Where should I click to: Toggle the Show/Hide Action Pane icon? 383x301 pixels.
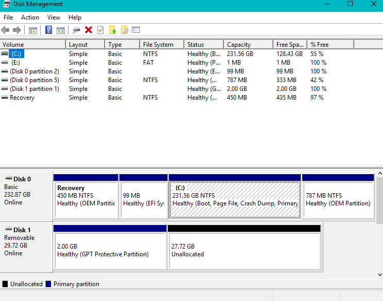61,30
